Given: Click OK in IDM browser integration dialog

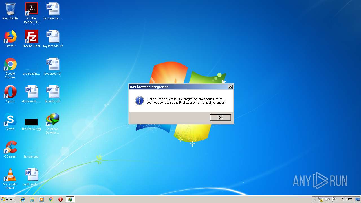Looking at the screenshot, I should (x=221, y=118).
